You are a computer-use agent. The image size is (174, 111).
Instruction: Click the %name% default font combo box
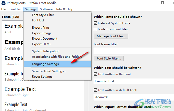(x=134, y=97)
